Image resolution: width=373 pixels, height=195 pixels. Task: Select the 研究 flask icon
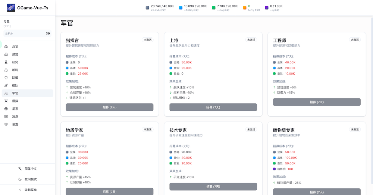(x=6, y=62)
